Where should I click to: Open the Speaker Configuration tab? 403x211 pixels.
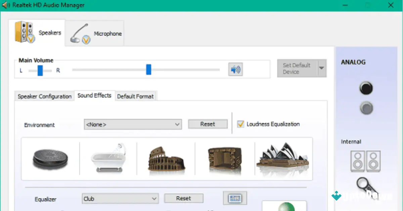[44, 96]
